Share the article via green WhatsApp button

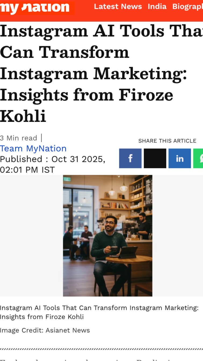(x=199, y=158)
